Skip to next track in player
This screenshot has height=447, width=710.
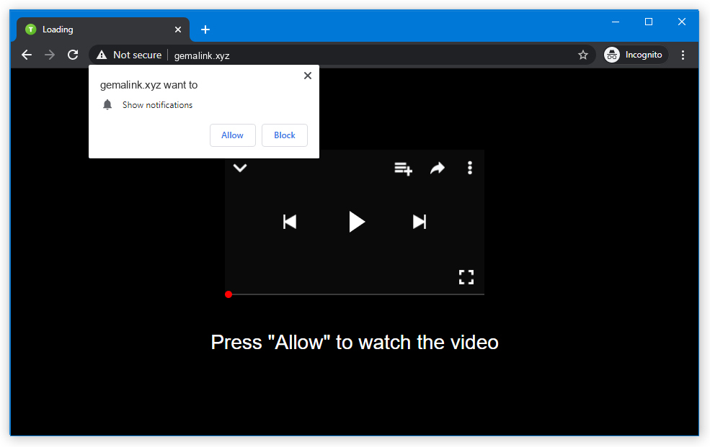click(420, 222)
